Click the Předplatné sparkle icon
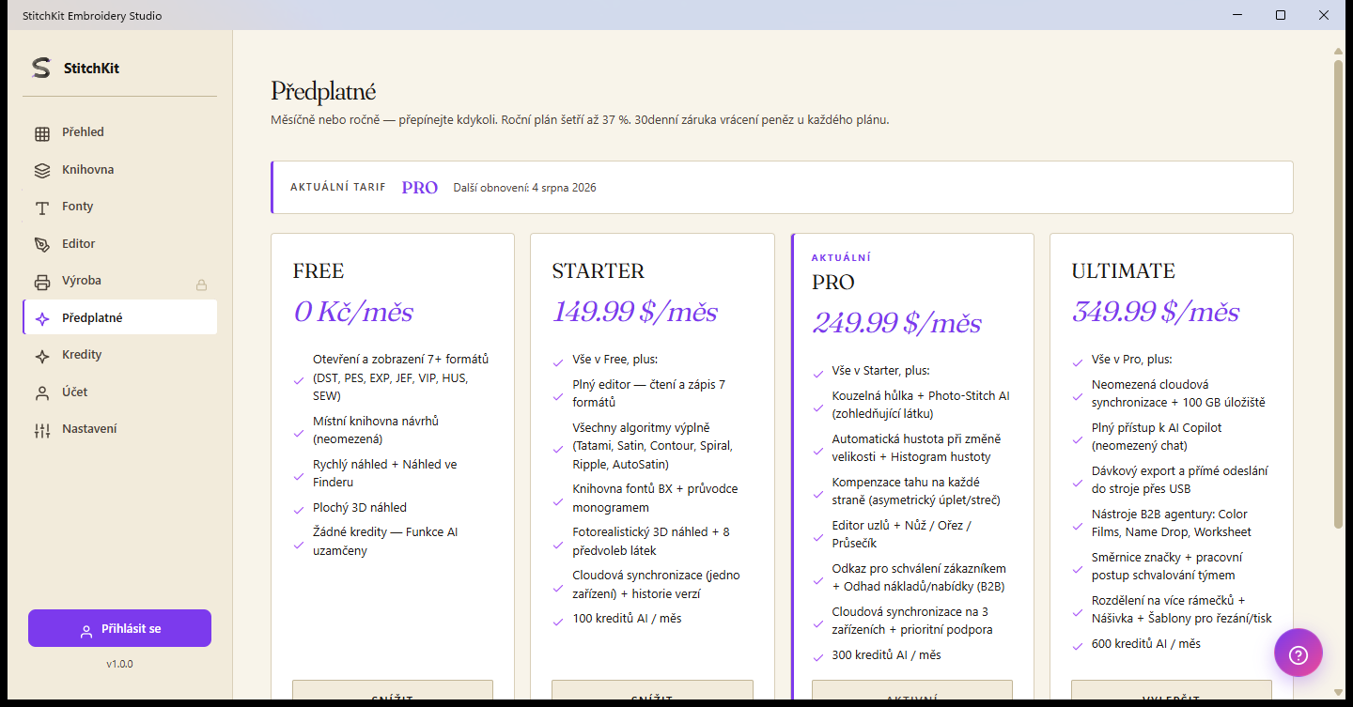 click(42, 319)
